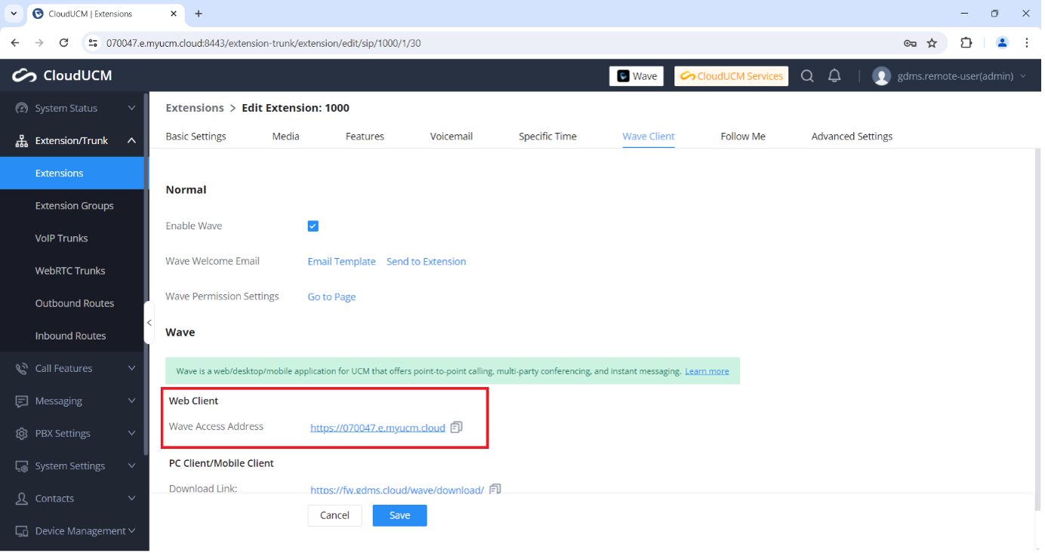Open the notifications bell icon
The height and width of the screenshot is (553, 1045).
[834, 76]
